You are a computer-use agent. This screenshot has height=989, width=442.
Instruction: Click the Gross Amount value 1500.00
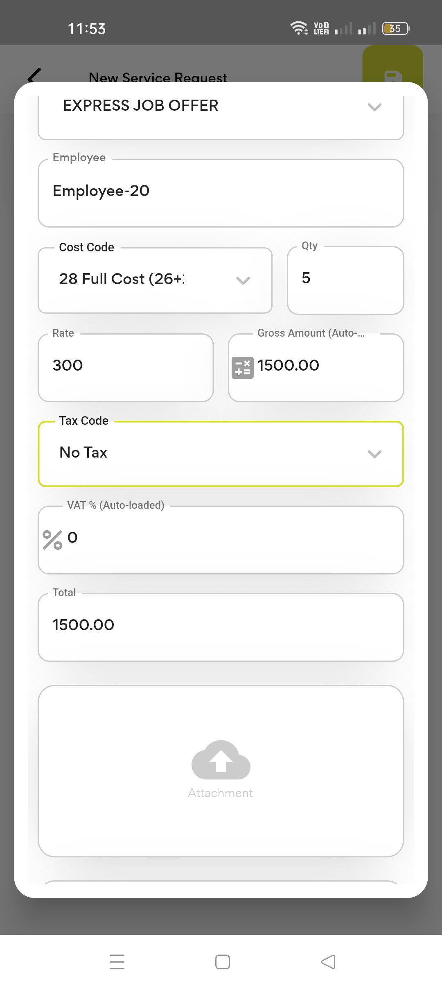tap(288, 365)
